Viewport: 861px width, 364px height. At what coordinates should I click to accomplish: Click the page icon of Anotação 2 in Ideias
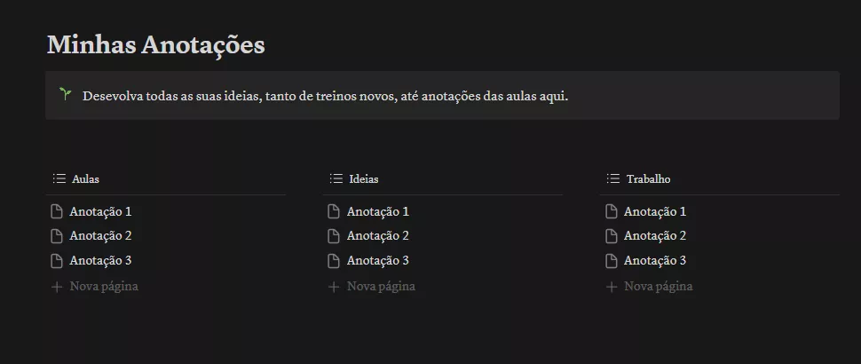click(334, 236)
